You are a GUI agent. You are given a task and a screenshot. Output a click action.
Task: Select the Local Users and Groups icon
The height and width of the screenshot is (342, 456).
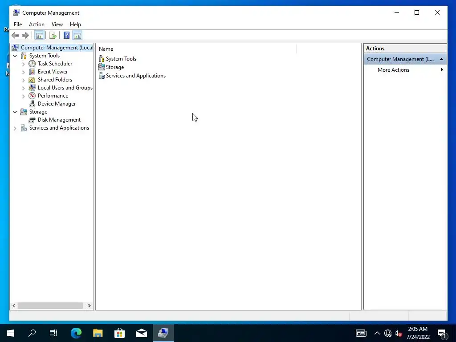pyautogui.click(x=32, y=88)
